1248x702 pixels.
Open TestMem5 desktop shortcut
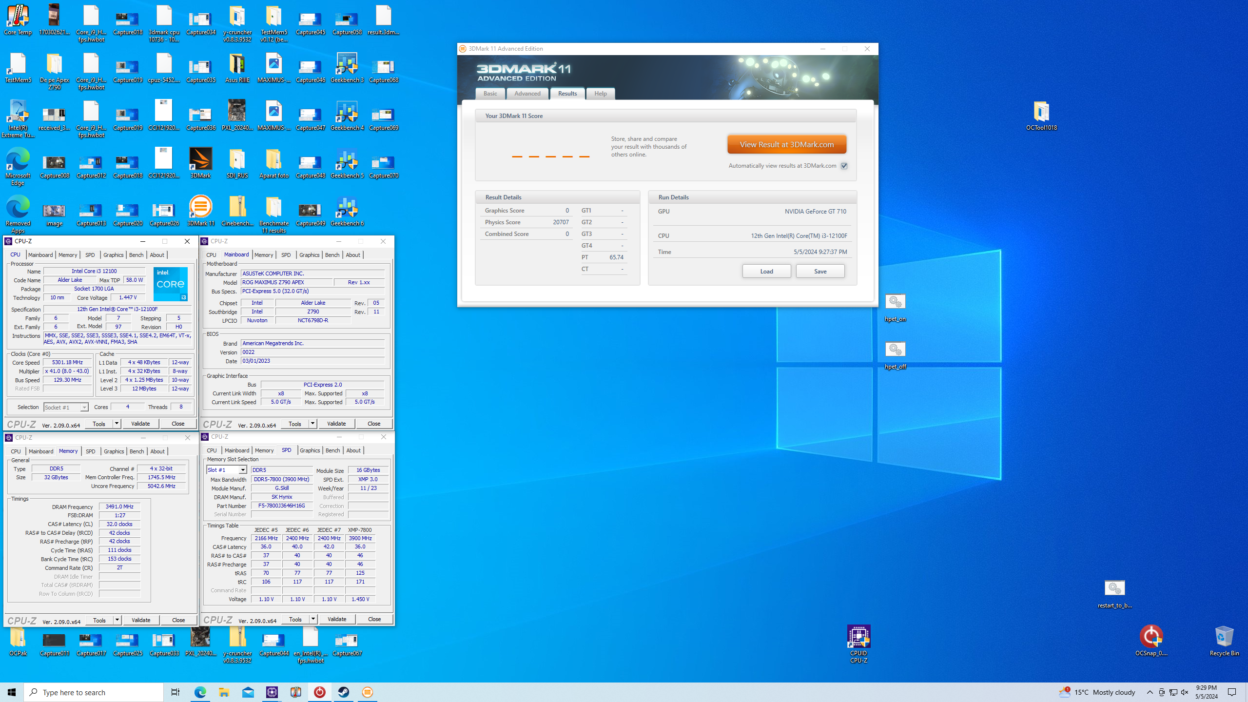[x=18, y=68]
